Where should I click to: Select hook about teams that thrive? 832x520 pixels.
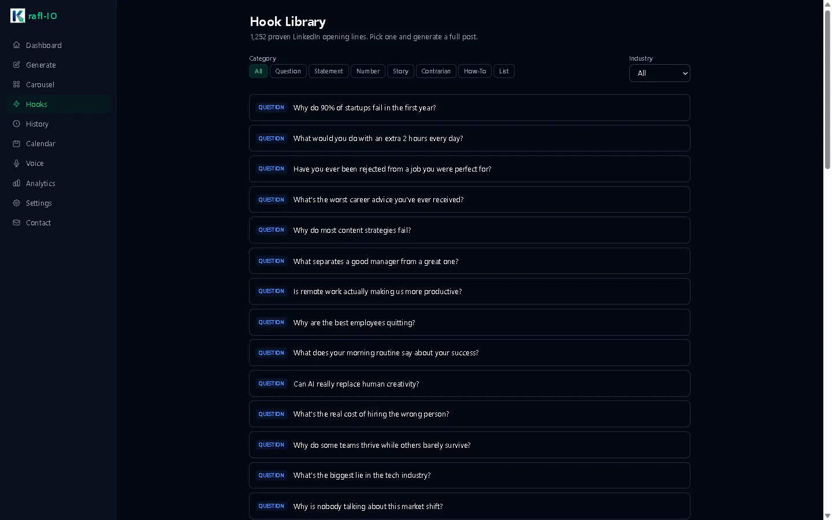(x=470, y=445)
